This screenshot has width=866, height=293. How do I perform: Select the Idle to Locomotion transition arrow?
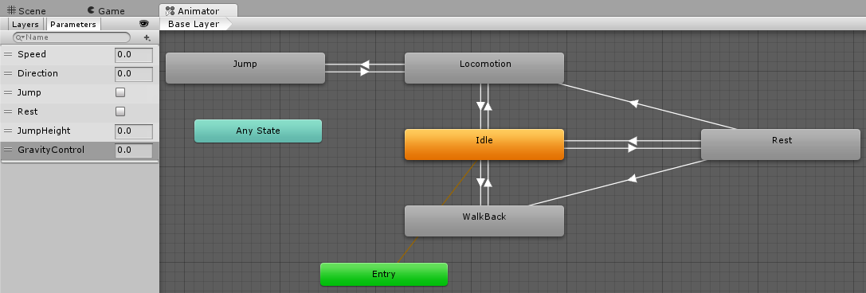[488, 106]
